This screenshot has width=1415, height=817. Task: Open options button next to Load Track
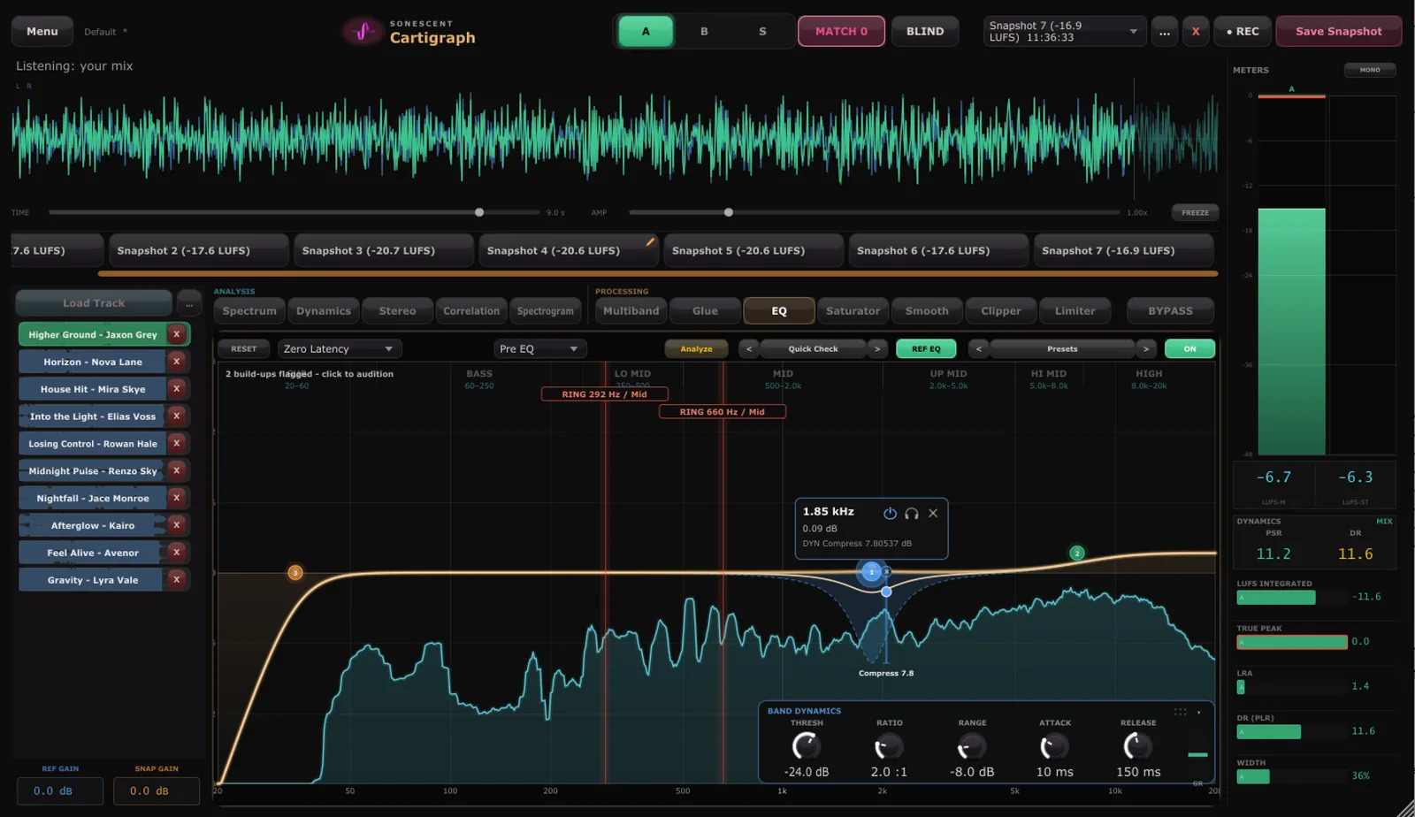(188, 303)
